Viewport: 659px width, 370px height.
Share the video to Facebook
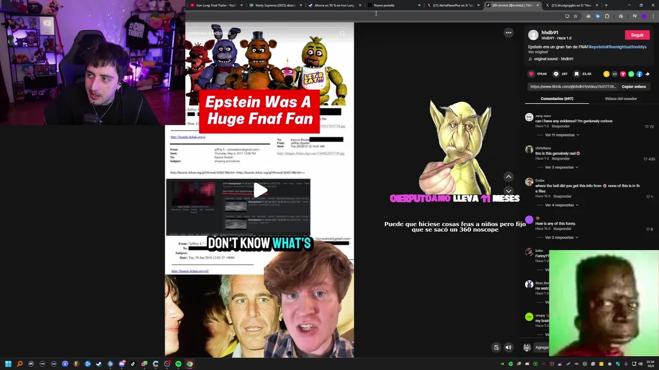[639, 74]
